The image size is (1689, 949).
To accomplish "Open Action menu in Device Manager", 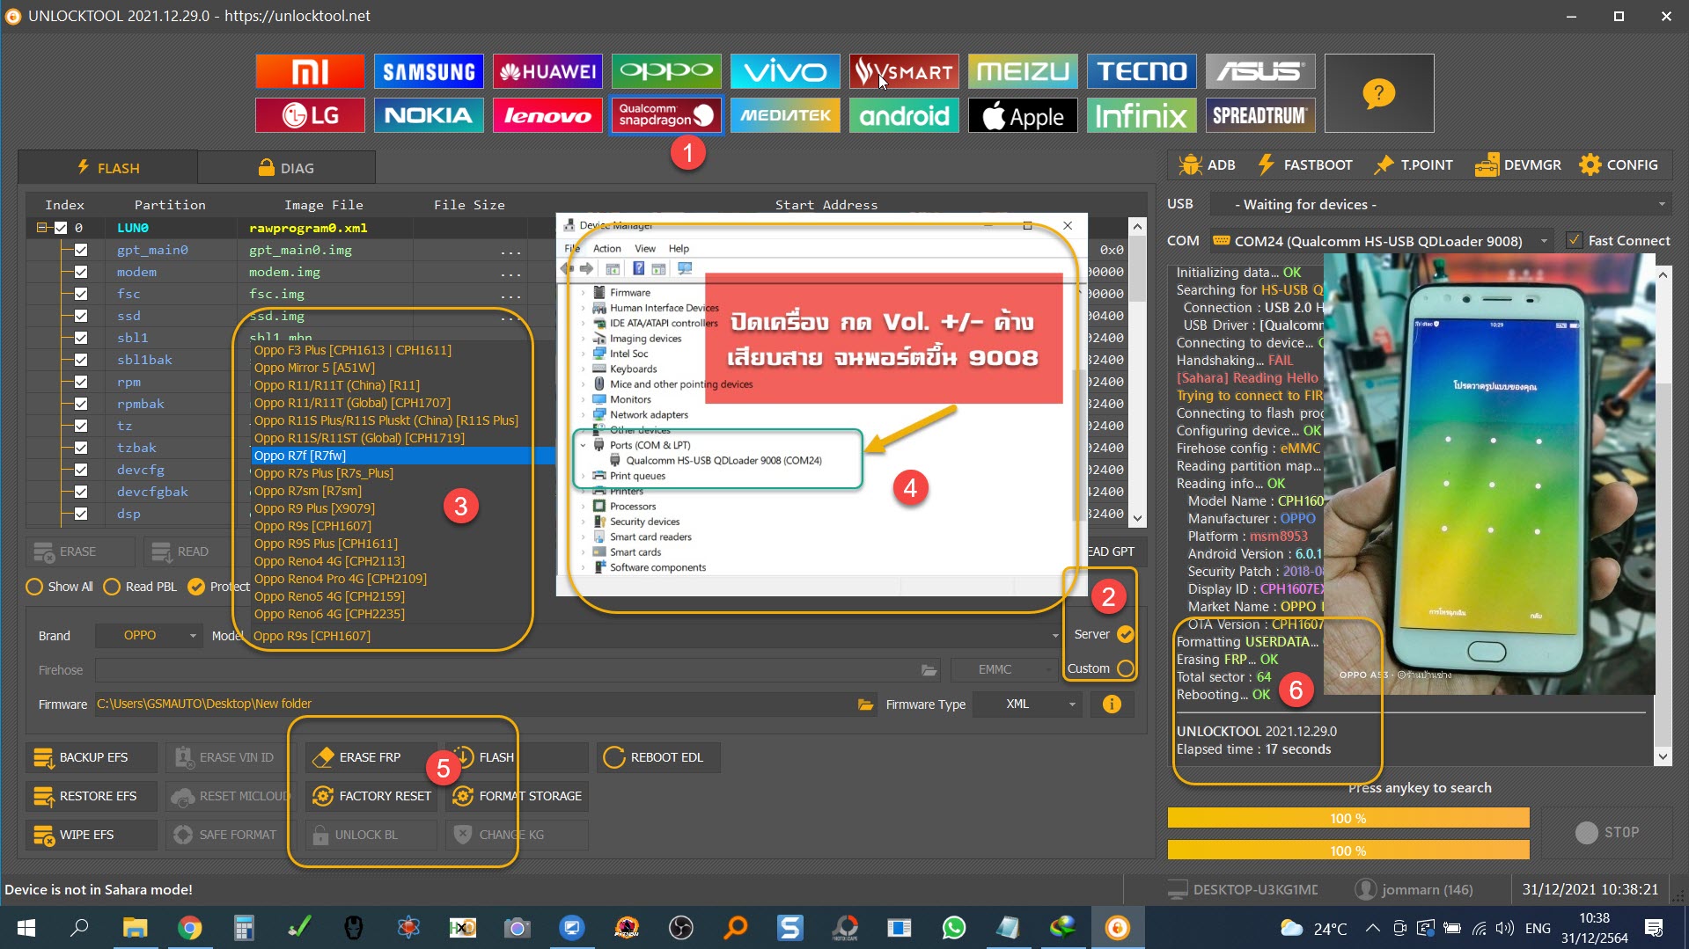I will click(x=606, y=249).
